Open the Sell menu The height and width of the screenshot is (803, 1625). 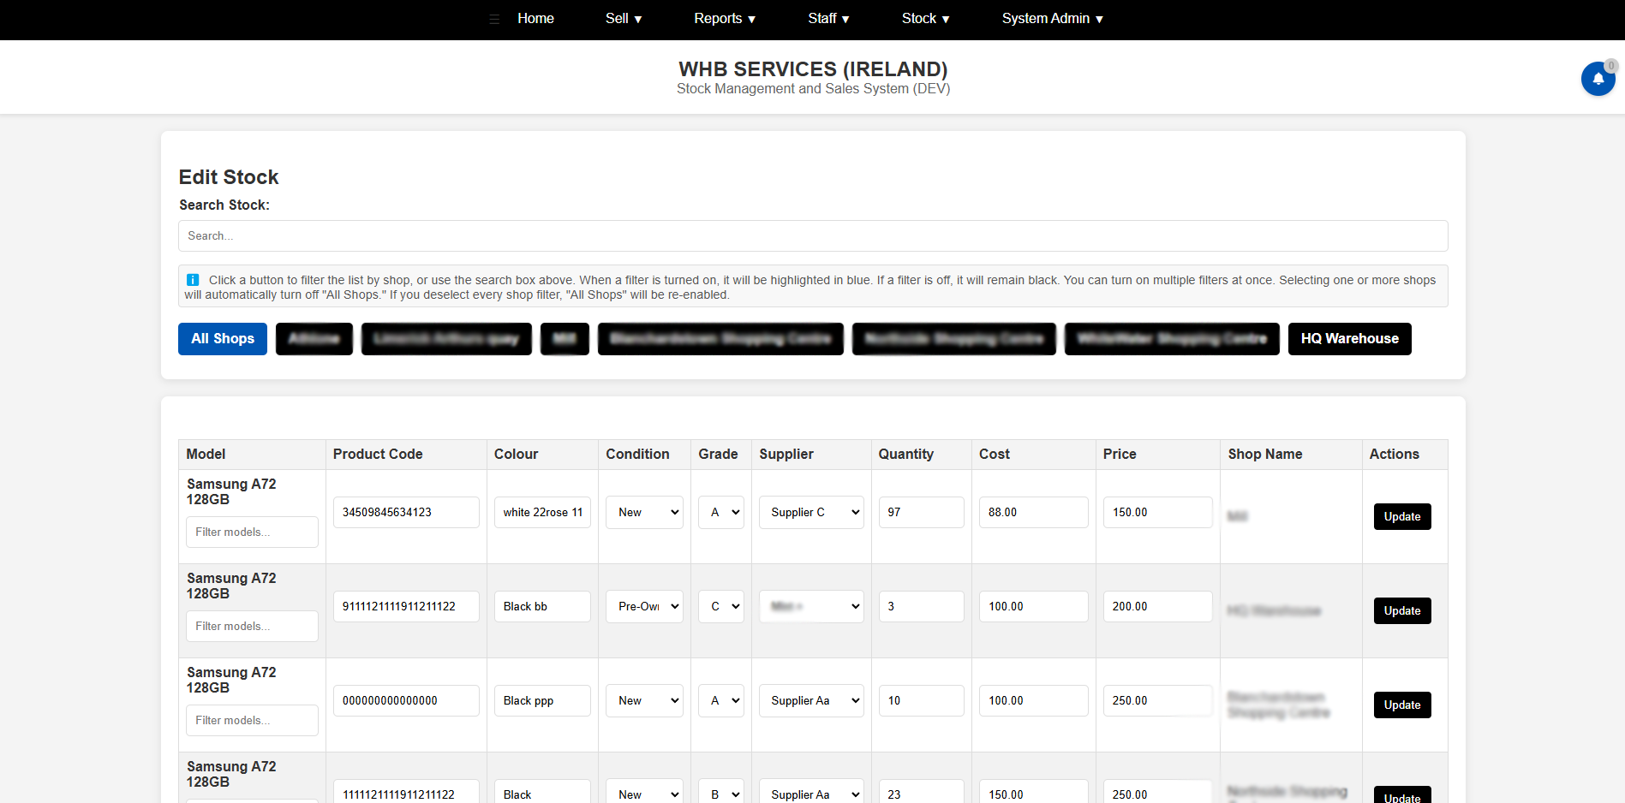tap(624, 19)
